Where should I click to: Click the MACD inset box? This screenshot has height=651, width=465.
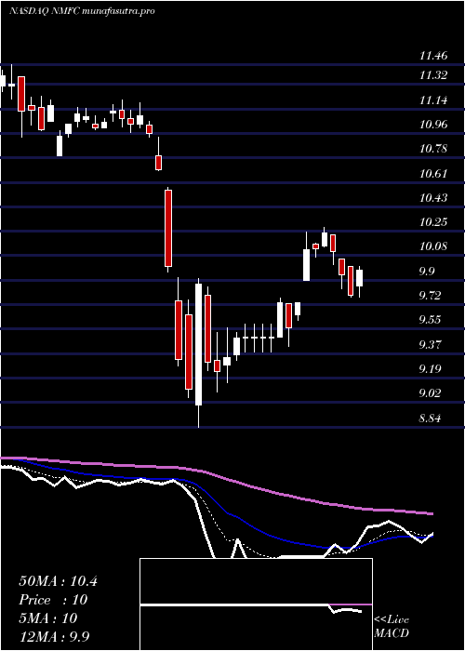click(256, 604)
